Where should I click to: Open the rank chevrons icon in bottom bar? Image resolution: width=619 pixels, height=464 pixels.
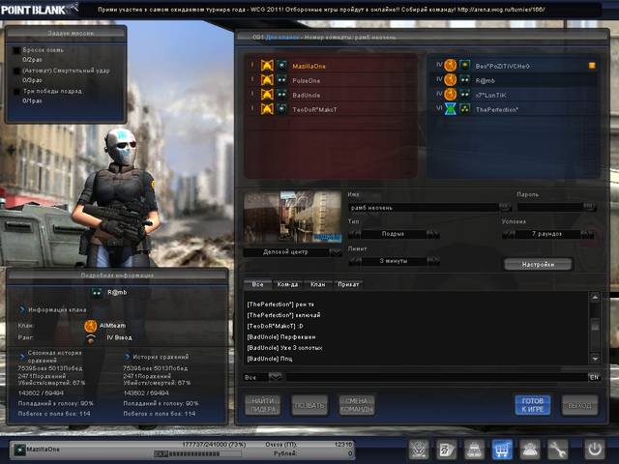tap(418, 449)
